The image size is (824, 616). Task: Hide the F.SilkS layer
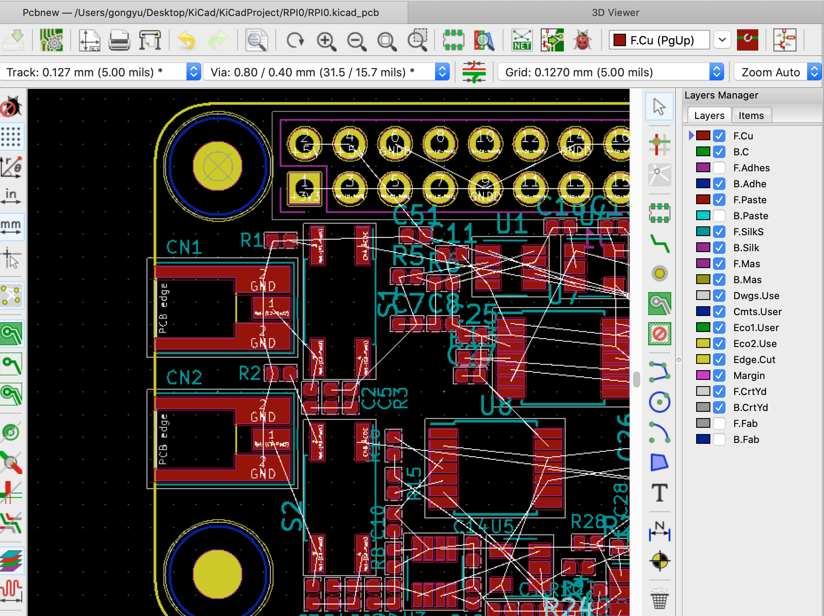pos(719,232)
